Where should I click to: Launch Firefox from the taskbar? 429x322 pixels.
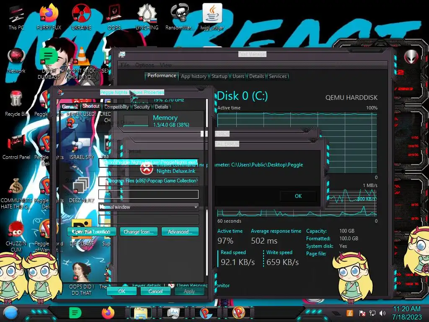tap(108, 313)
